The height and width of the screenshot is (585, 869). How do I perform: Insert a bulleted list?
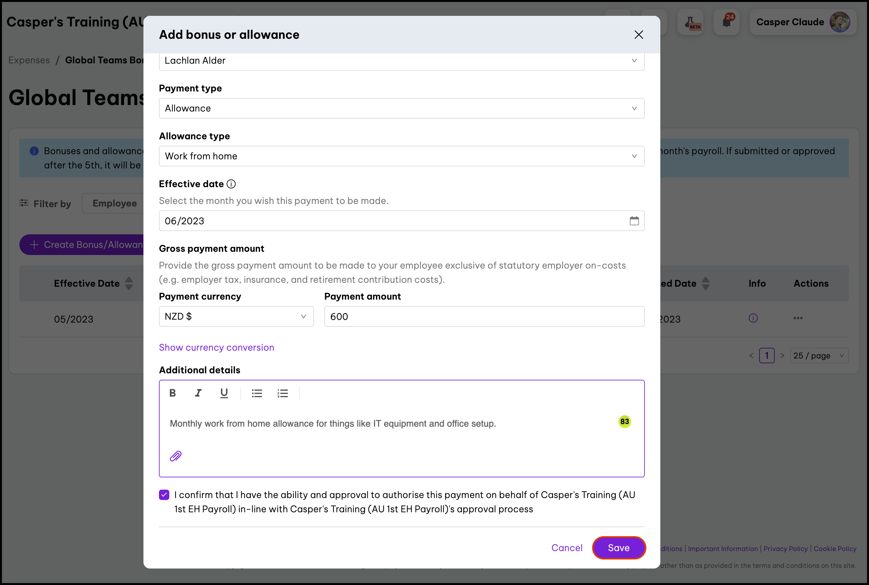click(257, 393)
